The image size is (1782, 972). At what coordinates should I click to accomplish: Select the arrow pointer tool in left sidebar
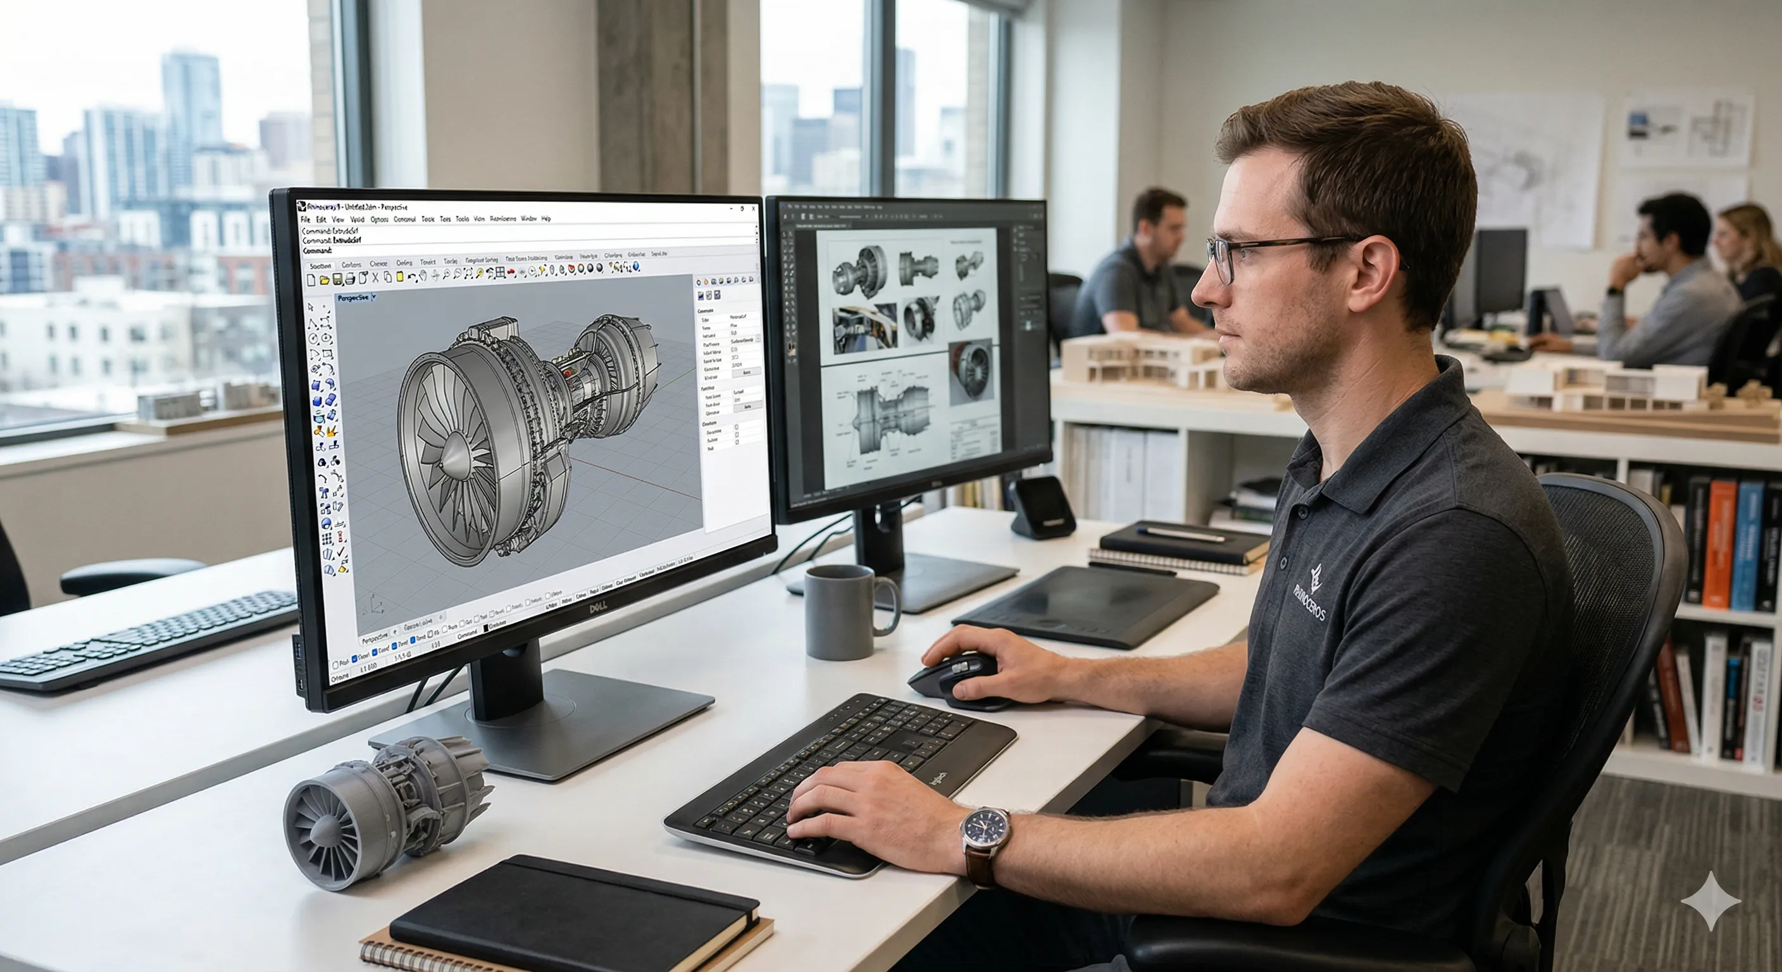(311, 306)
